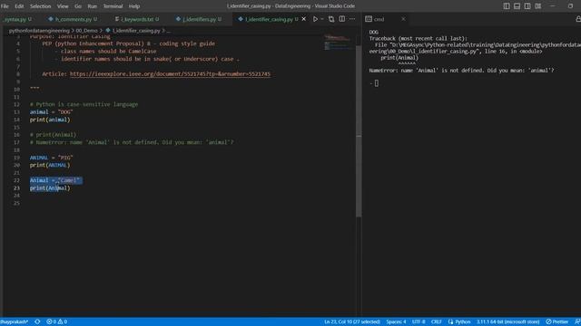Open the Go menu
This screenshot has height=326, width=581.
[x=78, y=6]
